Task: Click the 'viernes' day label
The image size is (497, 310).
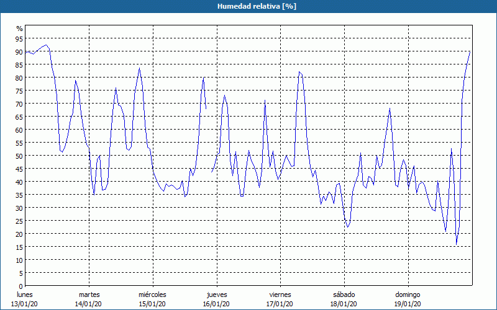Action: click(280, 294)
